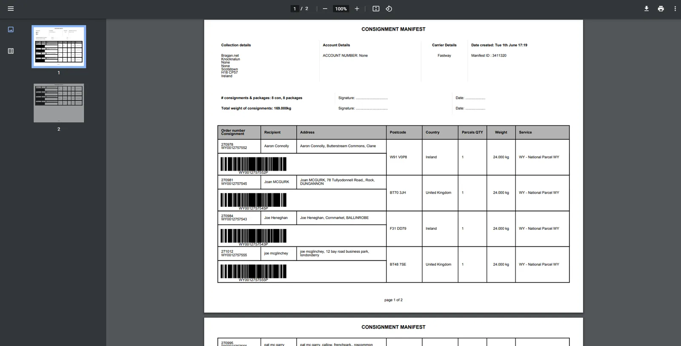
Task: Select order number 270981 cell
Action: point(239,182)
